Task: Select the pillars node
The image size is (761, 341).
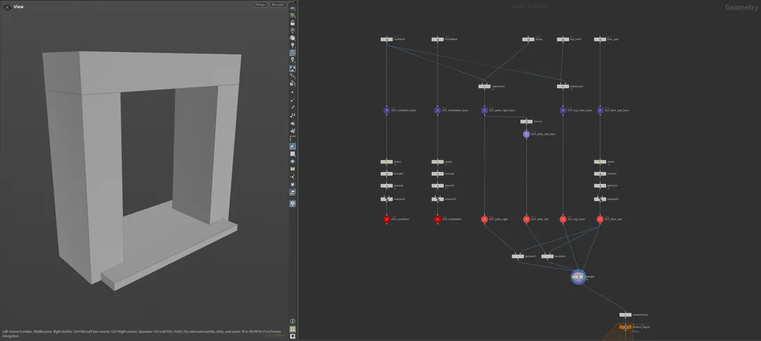Action: (x=528, y=39)
